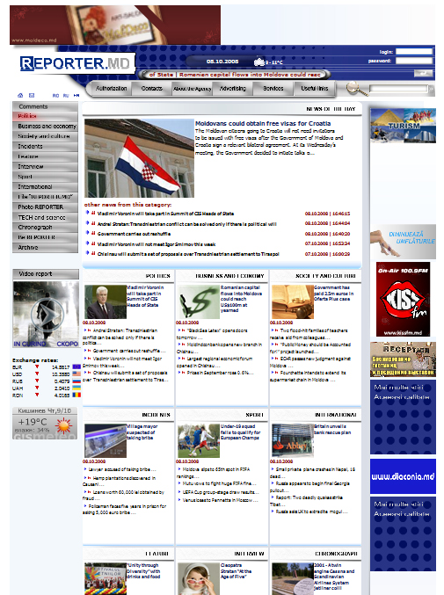Click the TURISM banner advertisement

pyautogui.click(x=403, y=126)
